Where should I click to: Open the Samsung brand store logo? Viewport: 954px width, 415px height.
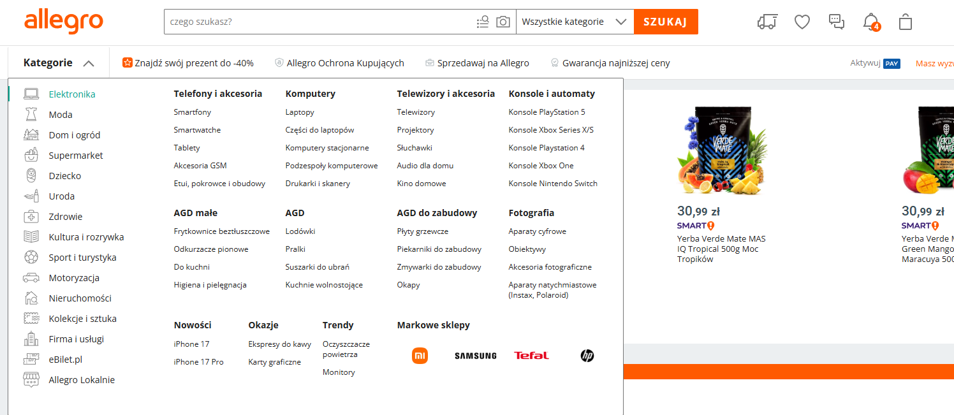click(475, 356)
